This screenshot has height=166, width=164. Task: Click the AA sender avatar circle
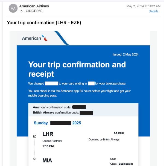(x=13, y=8)
